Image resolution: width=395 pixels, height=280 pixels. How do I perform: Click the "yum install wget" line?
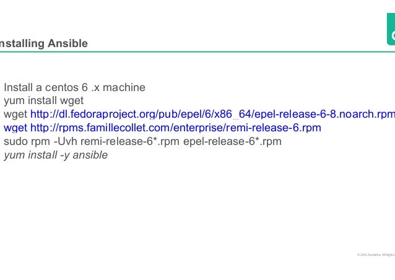[x=43, y=101]
